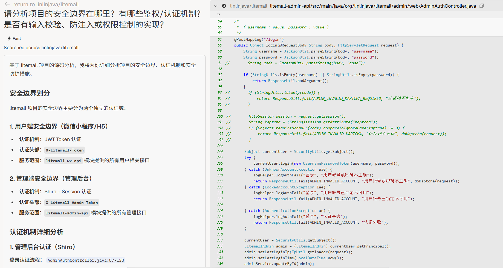Open the linlinjava/litemall repo link in file header
503x268 pixels.
tap(248, 6)
